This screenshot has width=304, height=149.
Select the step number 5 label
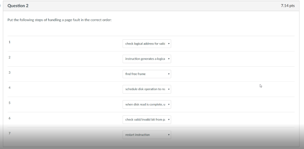9,103
